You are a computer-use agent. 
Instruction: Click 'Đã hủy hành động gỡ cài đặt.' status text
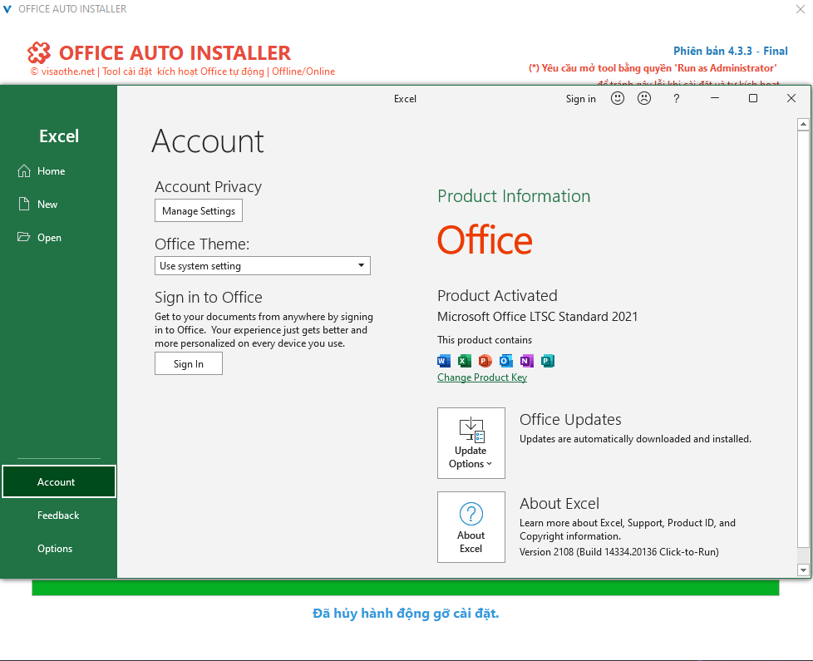point(406,614)
